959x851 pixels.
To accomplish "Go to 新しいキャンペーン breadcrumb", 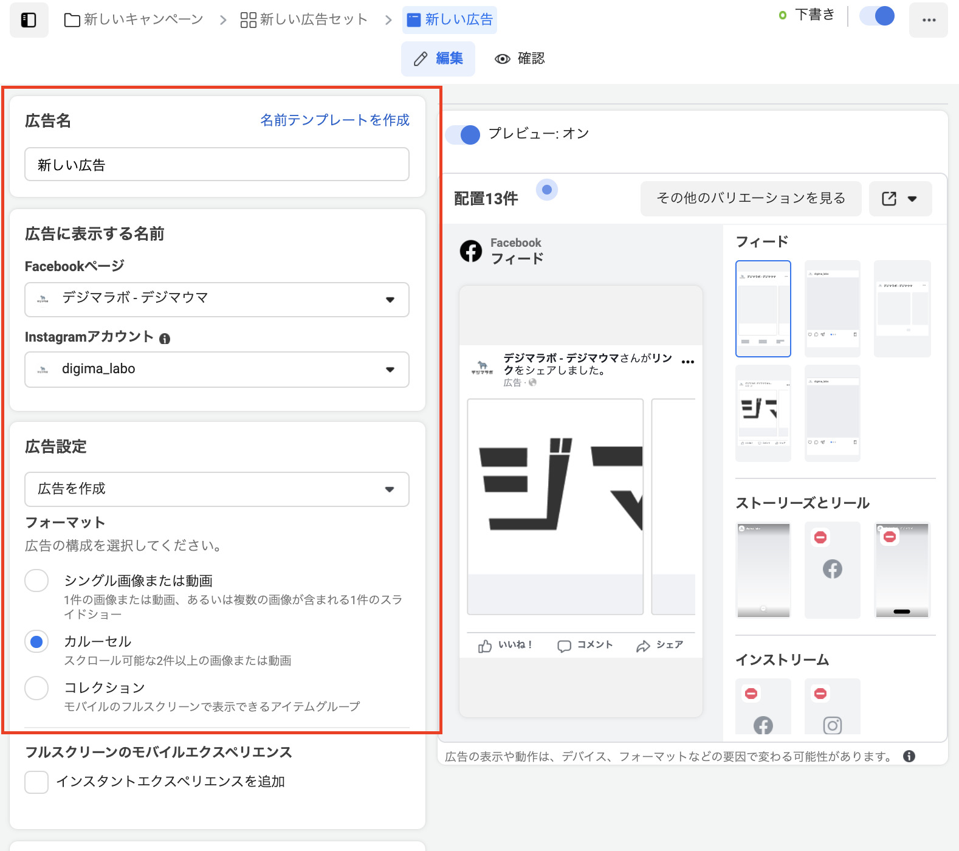I will tap(134, 20).
